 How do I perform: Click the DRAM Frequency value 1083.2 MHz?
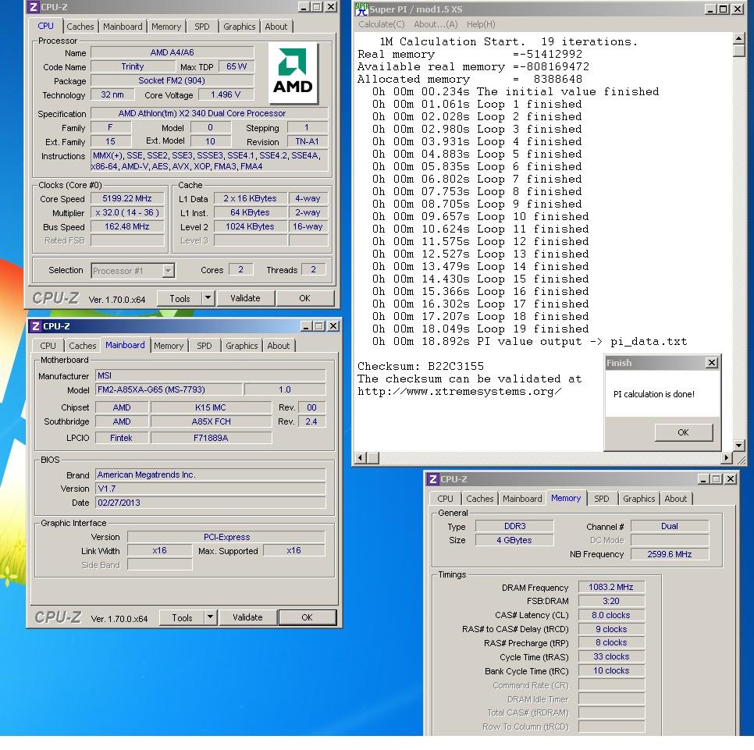pos(611,587)
